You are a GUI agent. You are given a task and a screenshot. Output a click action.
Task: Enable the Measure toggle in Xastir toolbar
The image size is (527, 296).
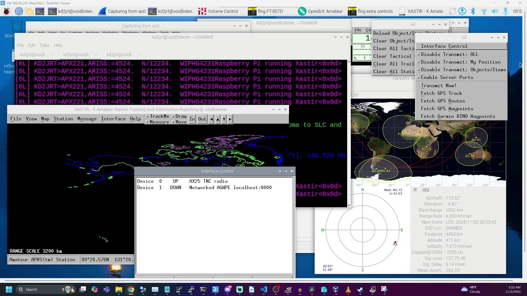point(157,122)
